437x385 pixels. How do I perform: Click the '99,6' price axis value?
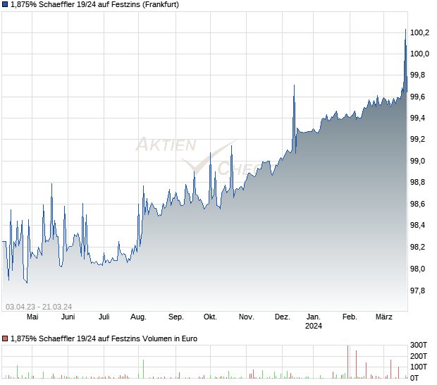[417, 97]
